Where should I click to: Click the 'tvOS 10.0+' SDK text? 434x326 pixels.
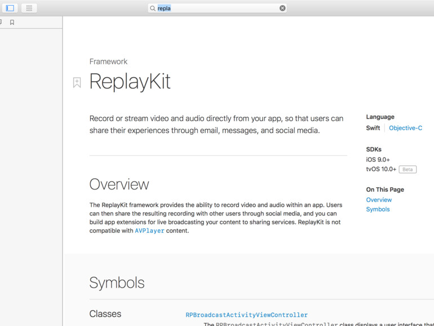[381, 169]
